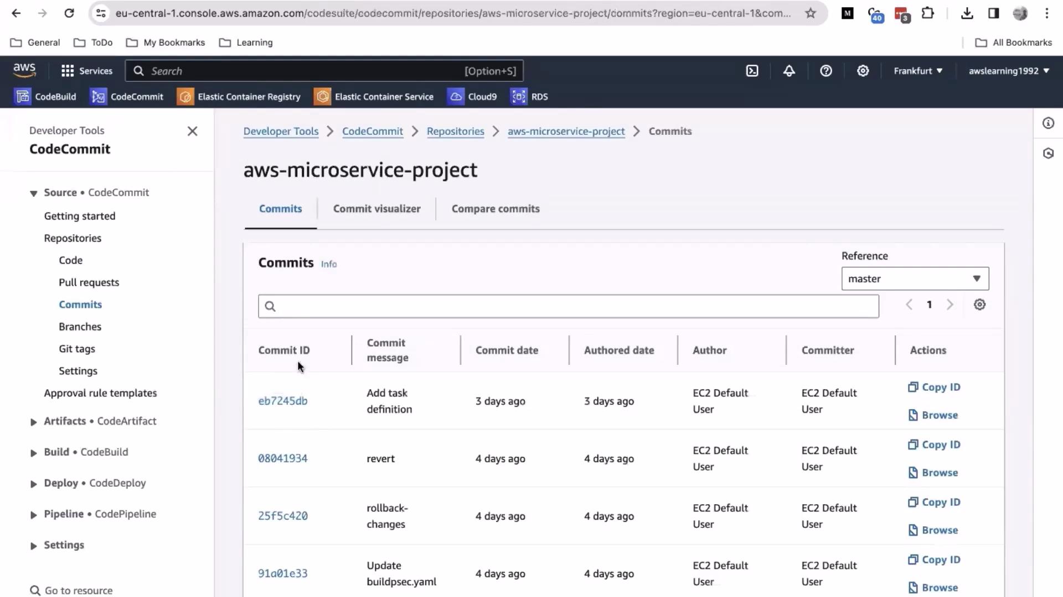This screenshot has width=1063, height=597.
Task: Open CodeCommit shortcut in favorites bar
Action: point(127,97)
